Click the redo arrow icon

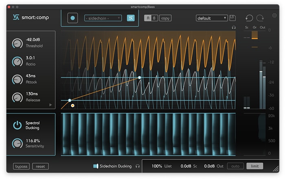point(260,18)
